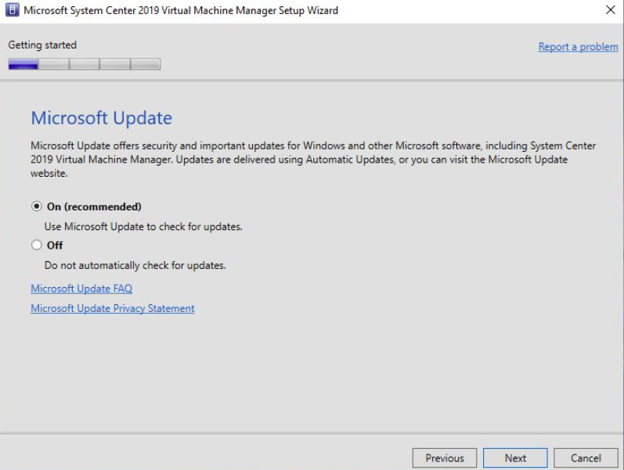The image size is (624, 470).
Task: Click the Next button
Action: click(x=515, y=458)
